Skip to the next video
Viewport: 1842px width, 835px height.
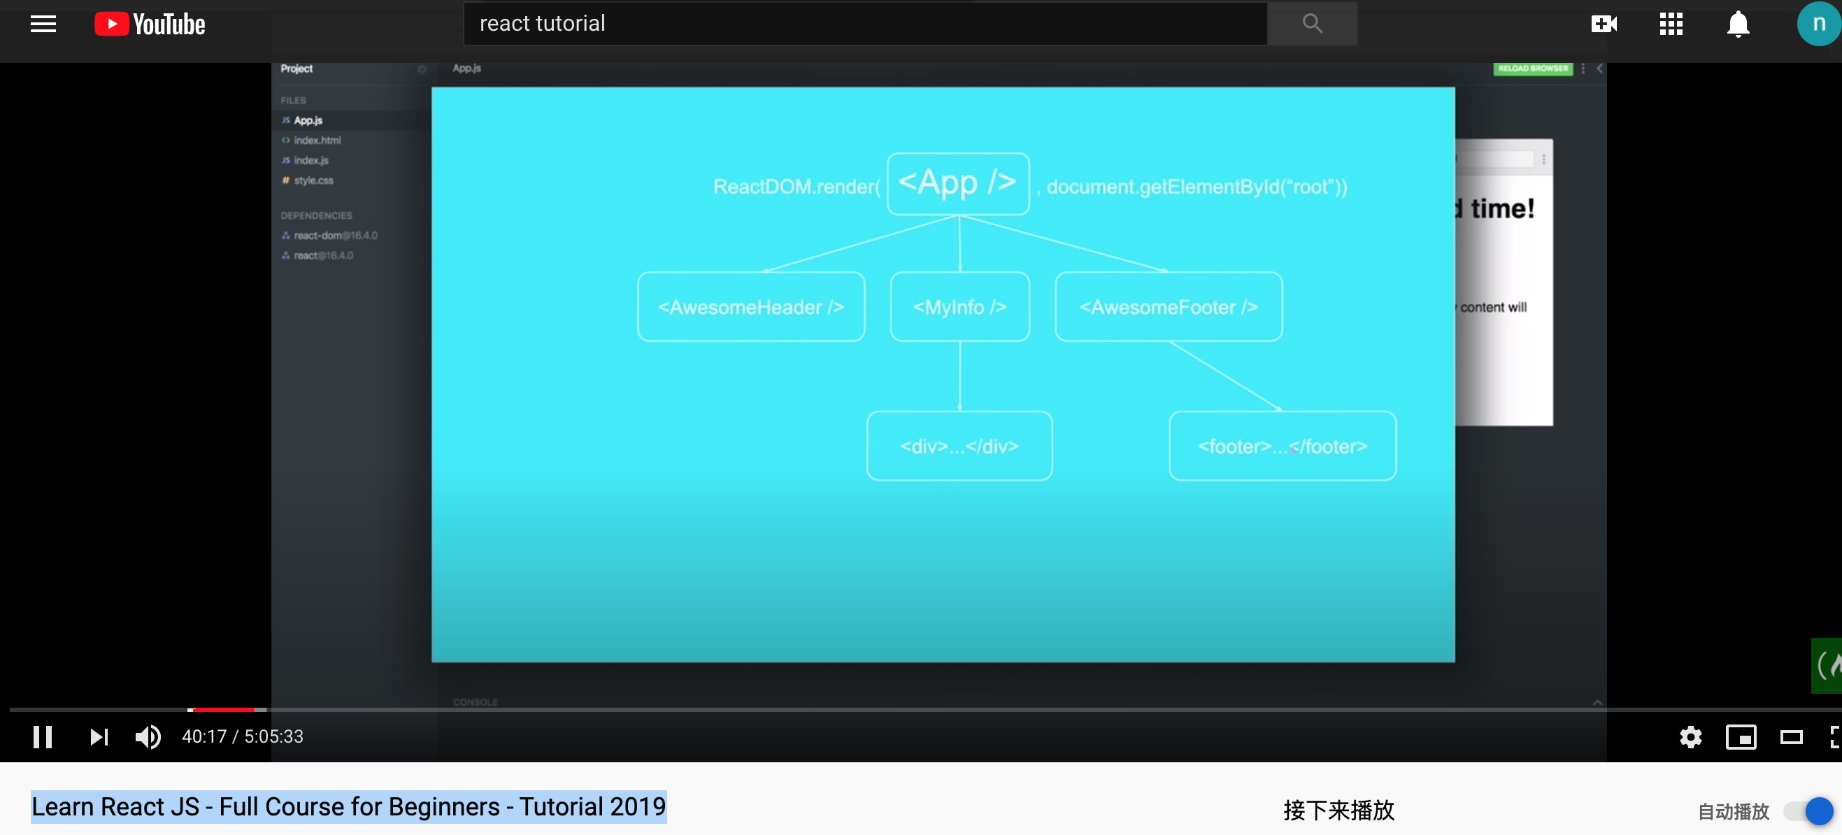point(99,736)
